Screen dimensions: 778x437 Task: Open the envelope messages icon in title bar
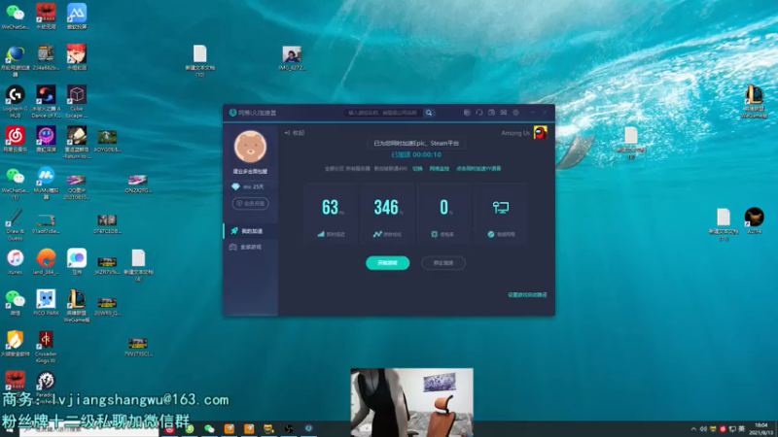tap(504, 113)
